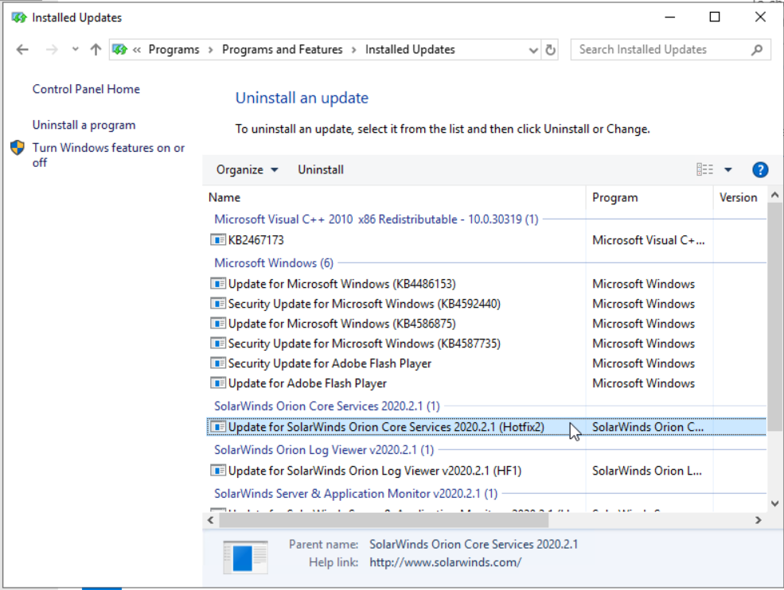
Task: Go up one level with Up arrow
Action: 96,49
